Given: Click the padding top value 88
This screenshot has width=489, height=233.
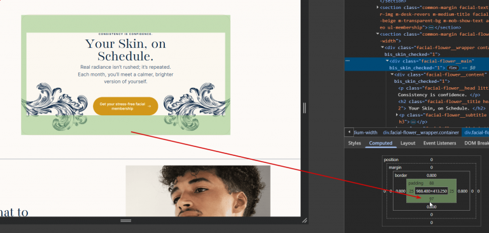Looking at the screenshot, I should tap(431, 183).
